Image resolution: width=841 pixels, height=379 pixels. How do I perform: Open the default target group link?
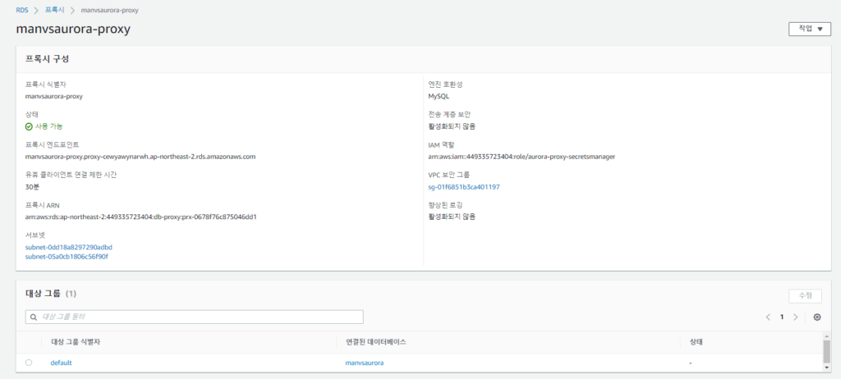click(62, 362)
